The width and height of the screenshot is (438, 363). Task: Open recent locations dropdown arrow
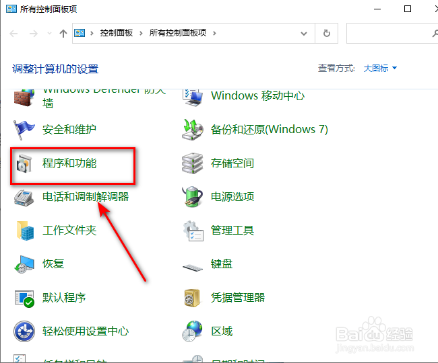[x=49, y=34]
